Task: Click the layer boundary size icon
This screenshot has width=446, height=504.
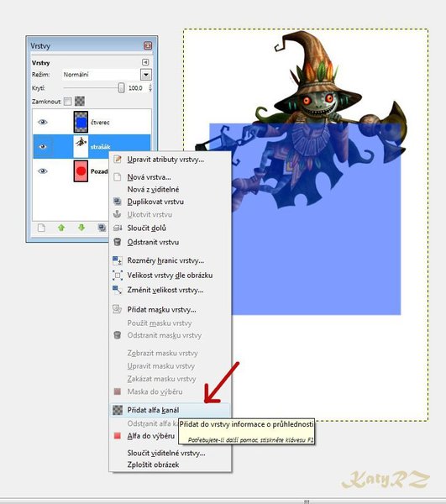Action: click(118, 260)
